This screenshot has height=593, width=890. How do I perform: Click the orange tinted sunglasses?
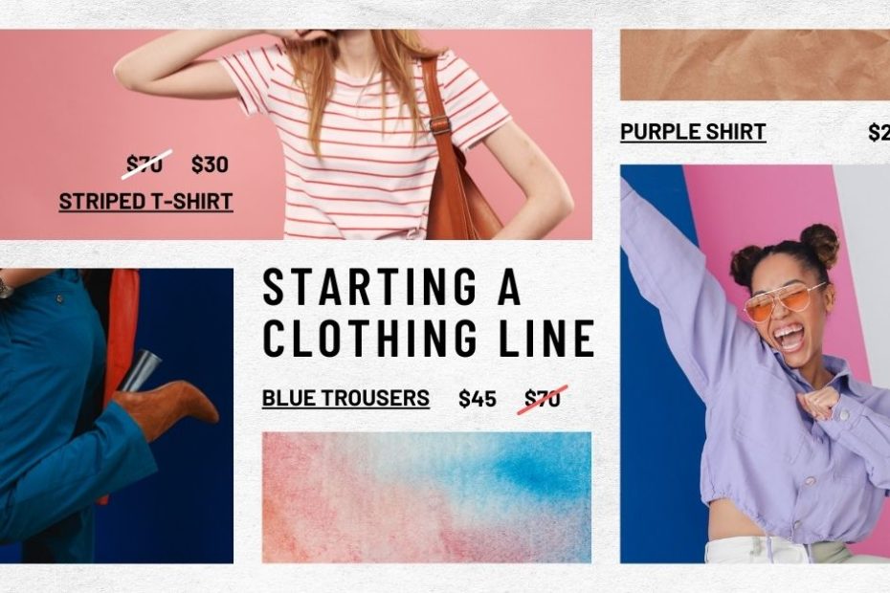coord(786,302)
